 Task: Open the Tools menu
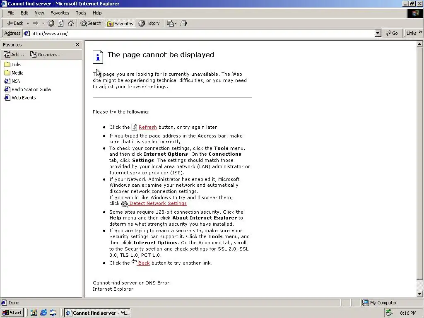tap(81, 13)
